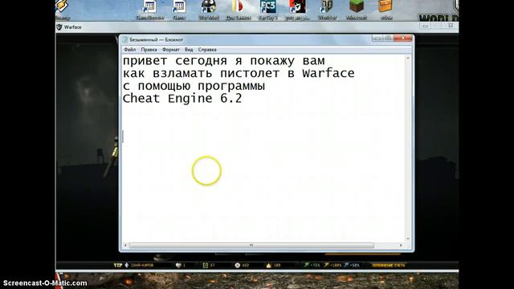Image resolution: width=514 pixels, height=289 pixels.
Task: Click the line 'Cheat Engine 6.2' in Notepad
Action: (x=182, y=98)
